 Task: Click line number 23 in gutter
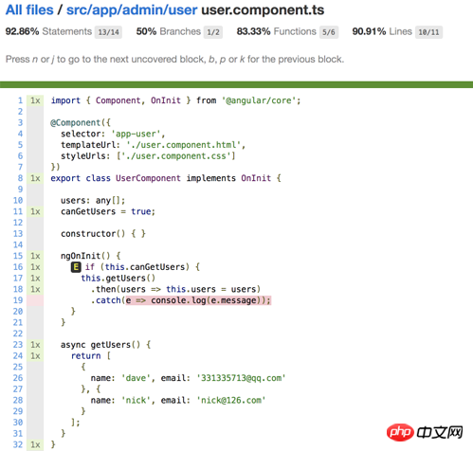[x=18, y=345]
